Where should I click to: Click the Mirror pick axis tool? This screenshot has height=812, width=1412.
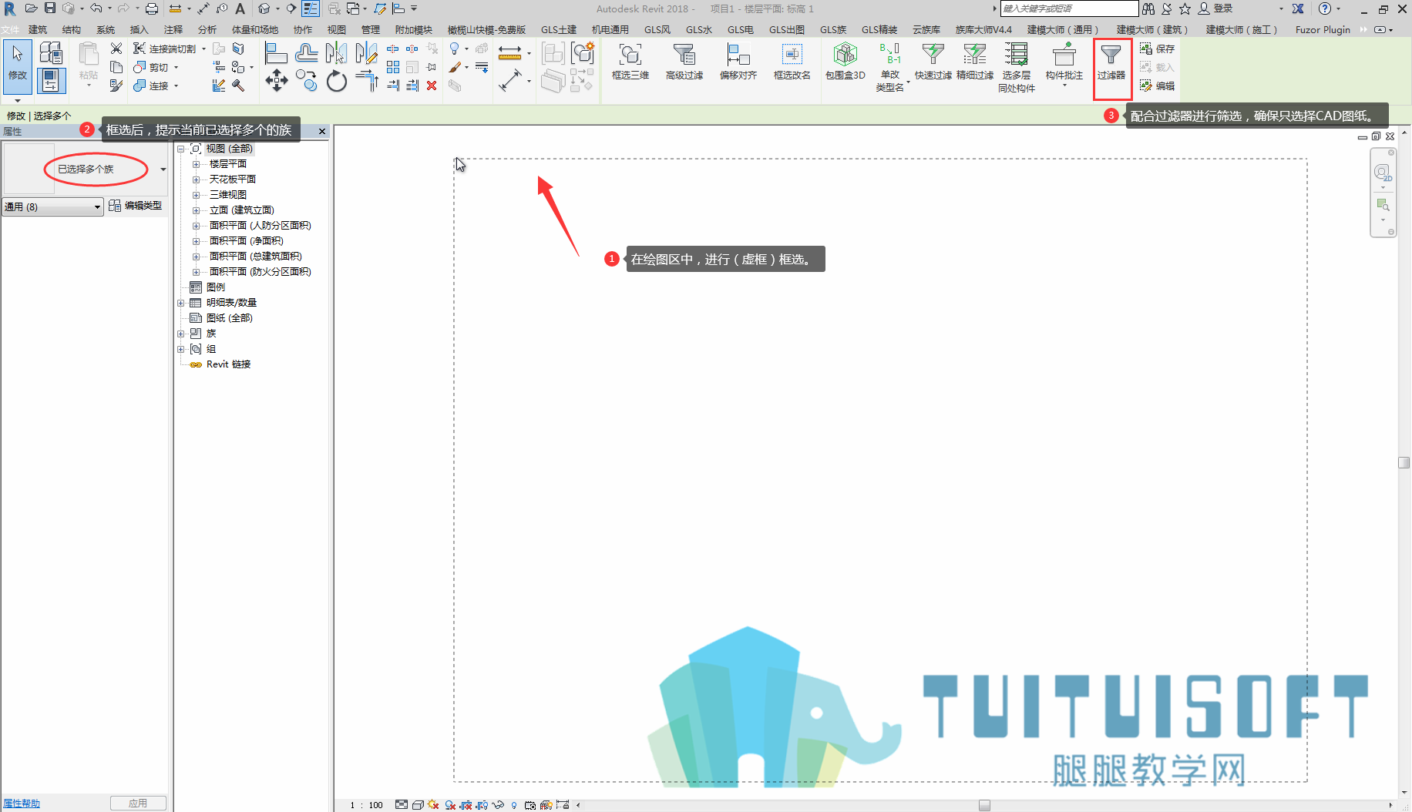click(337, 53)
